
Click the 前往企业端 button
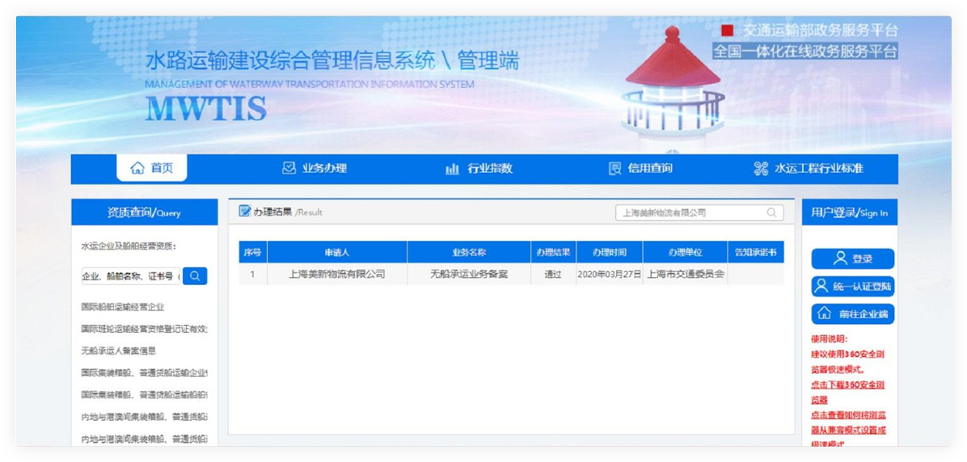853,313
